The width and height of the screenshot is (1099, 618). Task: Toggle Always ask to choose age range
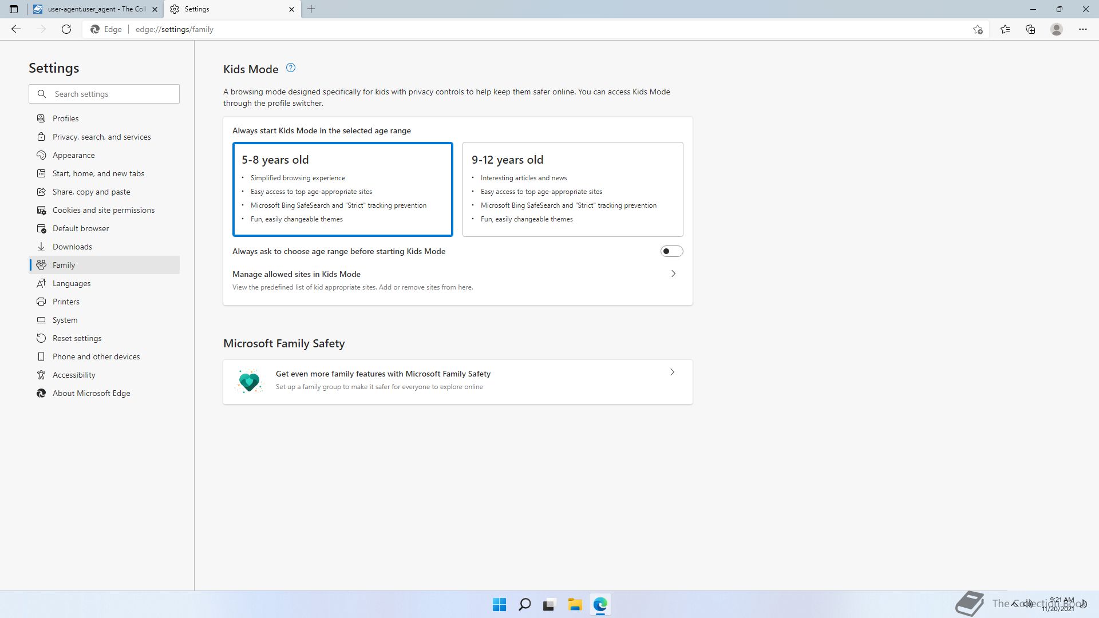[671, 251]
